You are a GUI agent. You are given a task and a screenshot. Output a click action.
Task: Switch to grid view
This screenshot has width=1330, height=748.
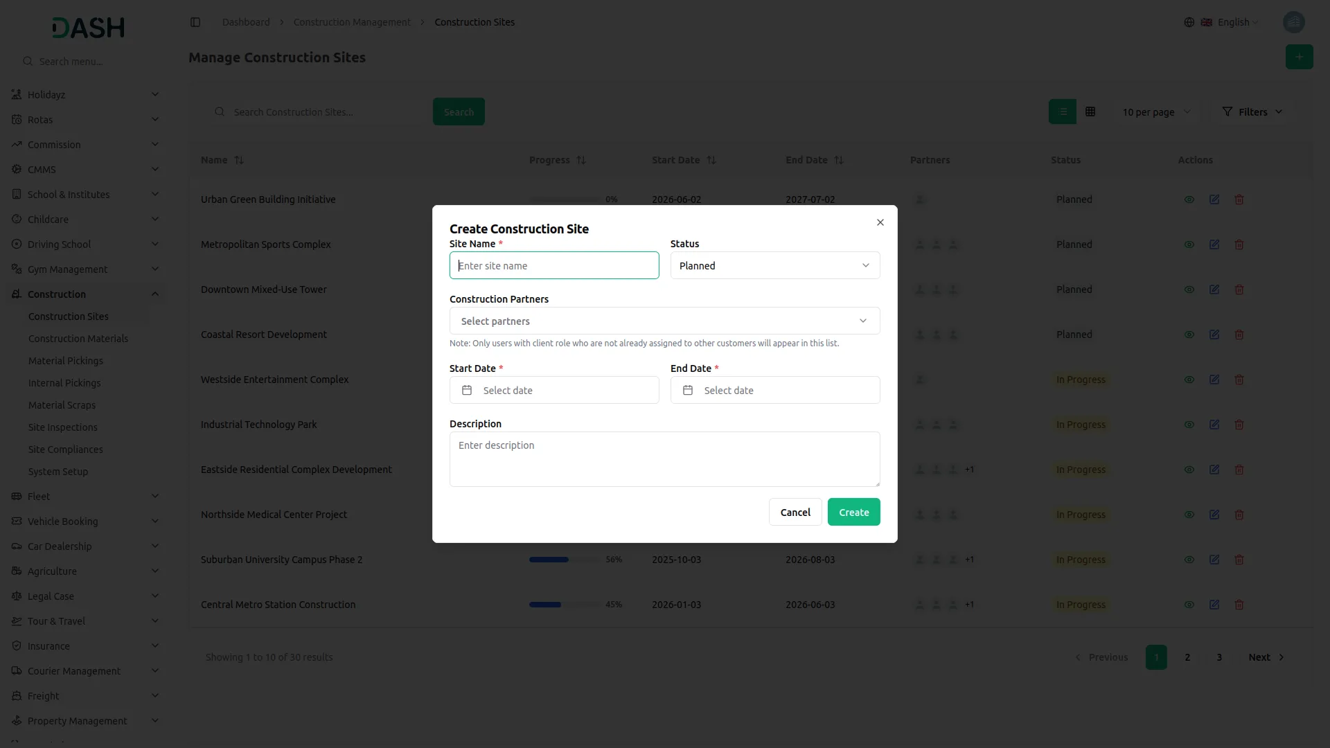[x=1090, y=112]
